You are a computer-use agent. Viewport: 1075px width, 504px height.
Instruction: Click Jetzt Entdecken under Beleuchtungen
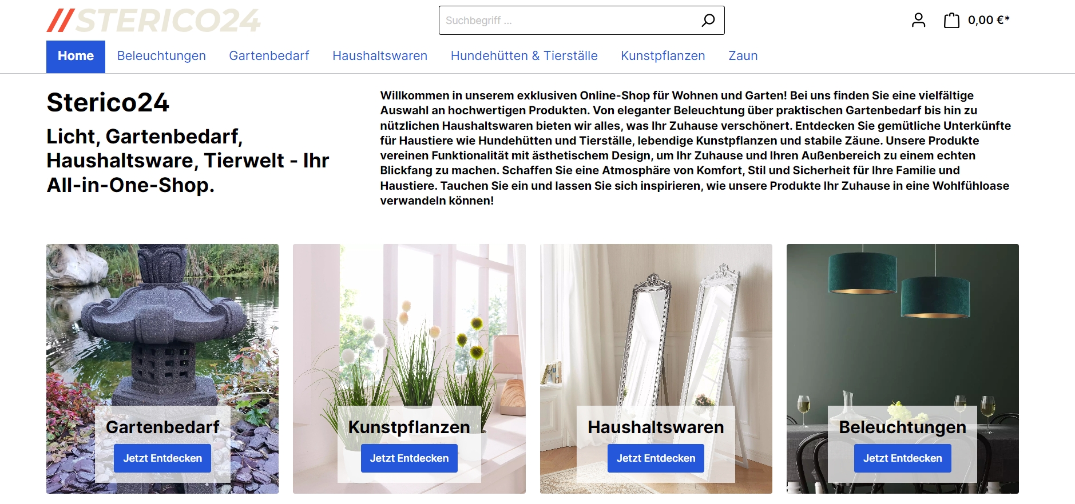pos(902,458)
